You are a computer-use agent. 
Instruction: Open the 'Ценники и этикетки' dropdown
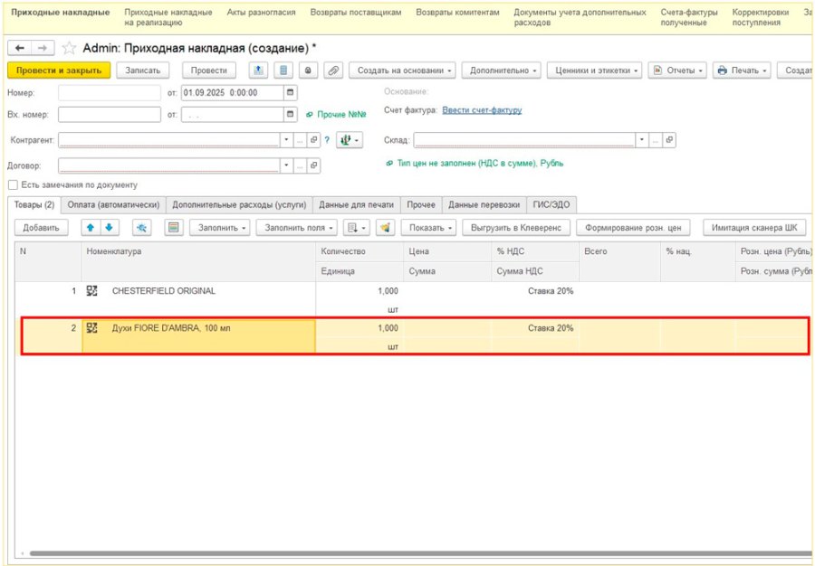pos(594,71)
